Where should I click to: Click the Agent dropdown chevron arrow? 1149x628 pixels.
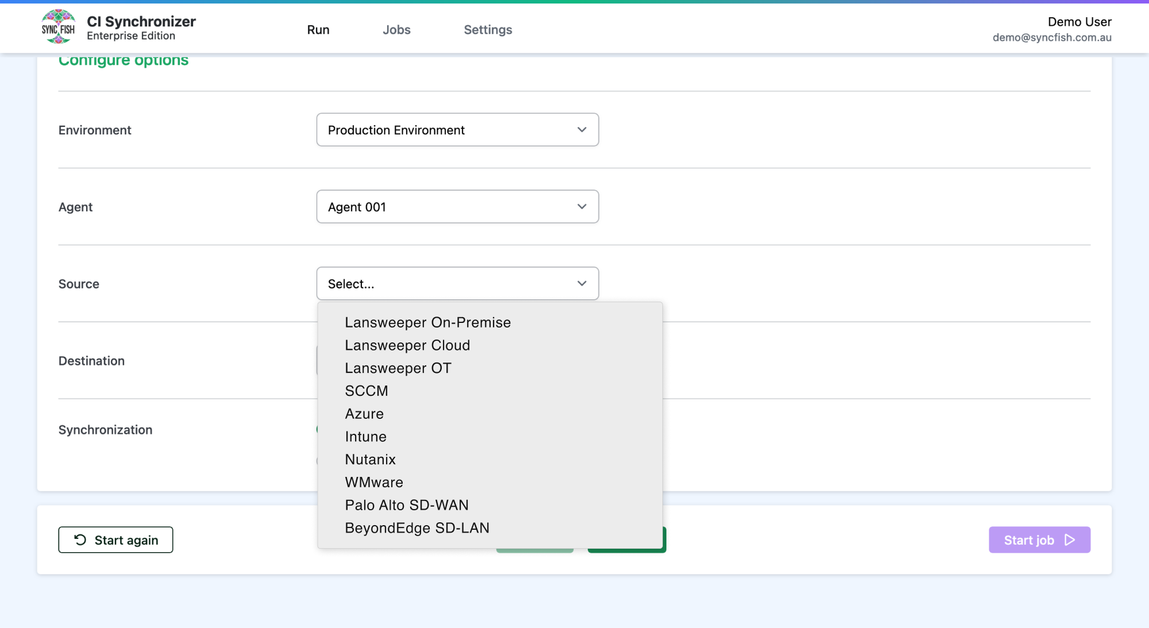point(582,207)
